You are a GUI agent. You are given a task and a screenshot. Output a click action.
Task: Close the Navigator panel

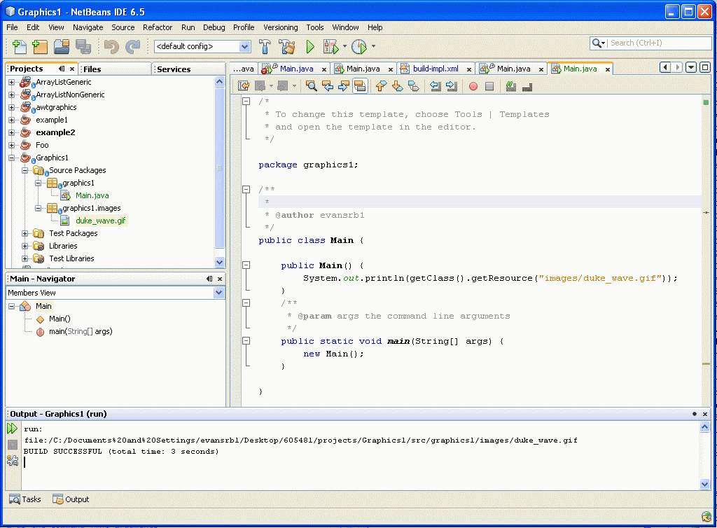pos(219,279)
